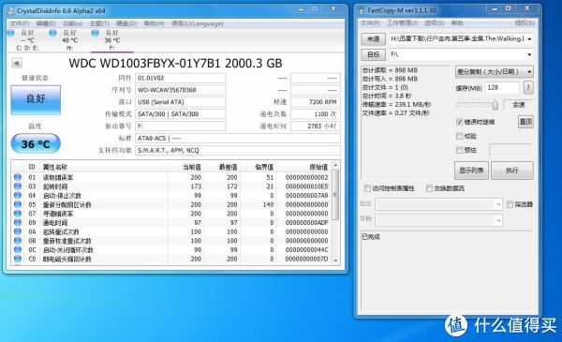
Task: Click the CrystalDiskInfo title bar app icon
Action: 11,10
